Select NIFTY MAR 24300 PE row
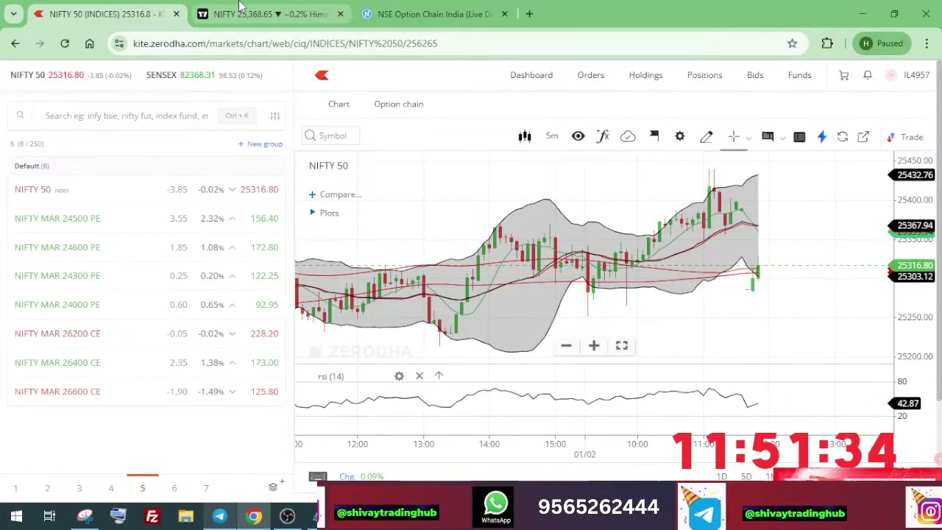This screenshot has width=942, height=530. tap(146, 275)
